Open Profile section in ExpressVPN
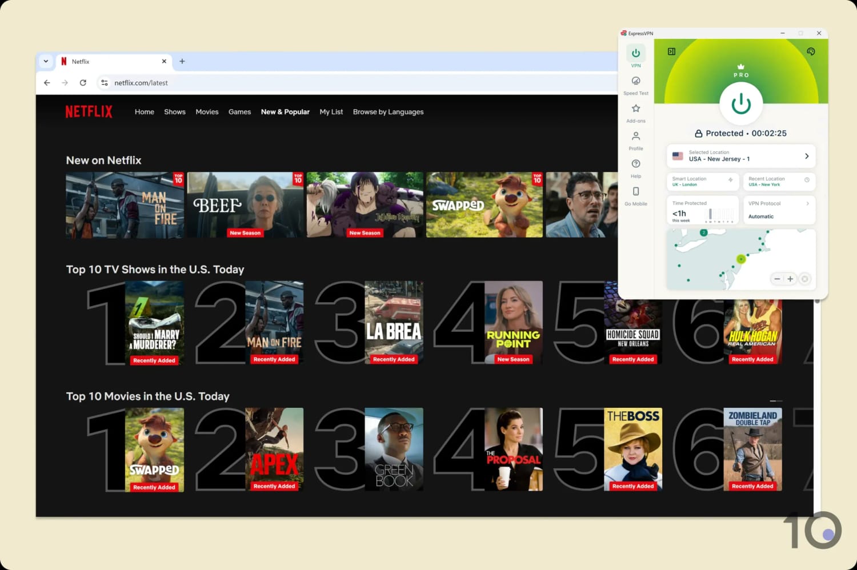This screenshot has width=857, height=570. click(636, 141)
